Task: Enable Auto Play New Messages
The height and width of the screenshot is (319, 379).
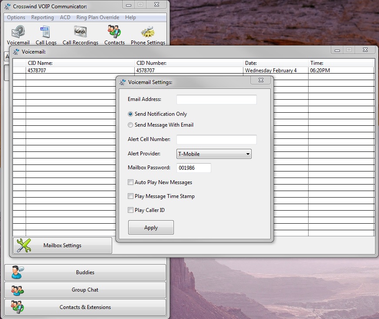Action: [x=131, y=182]
